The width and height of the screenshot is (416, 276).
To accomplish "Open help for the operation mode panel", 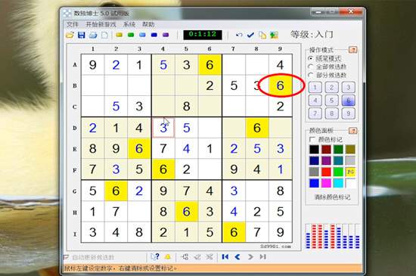I will pyautogui.click(x=353, y=50).
